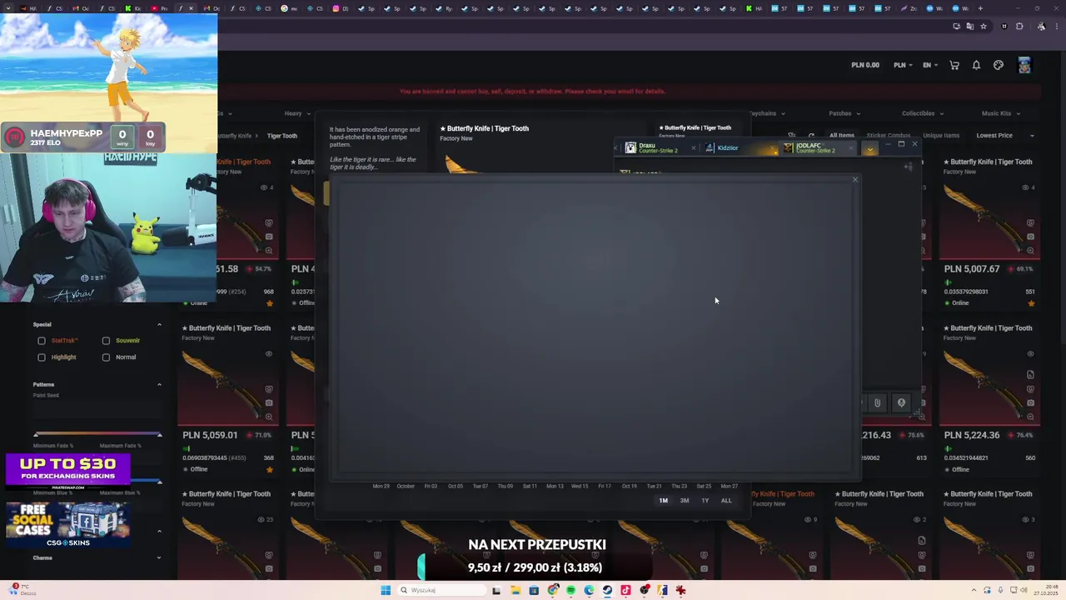Select the 1M chart range

[663, 501]
